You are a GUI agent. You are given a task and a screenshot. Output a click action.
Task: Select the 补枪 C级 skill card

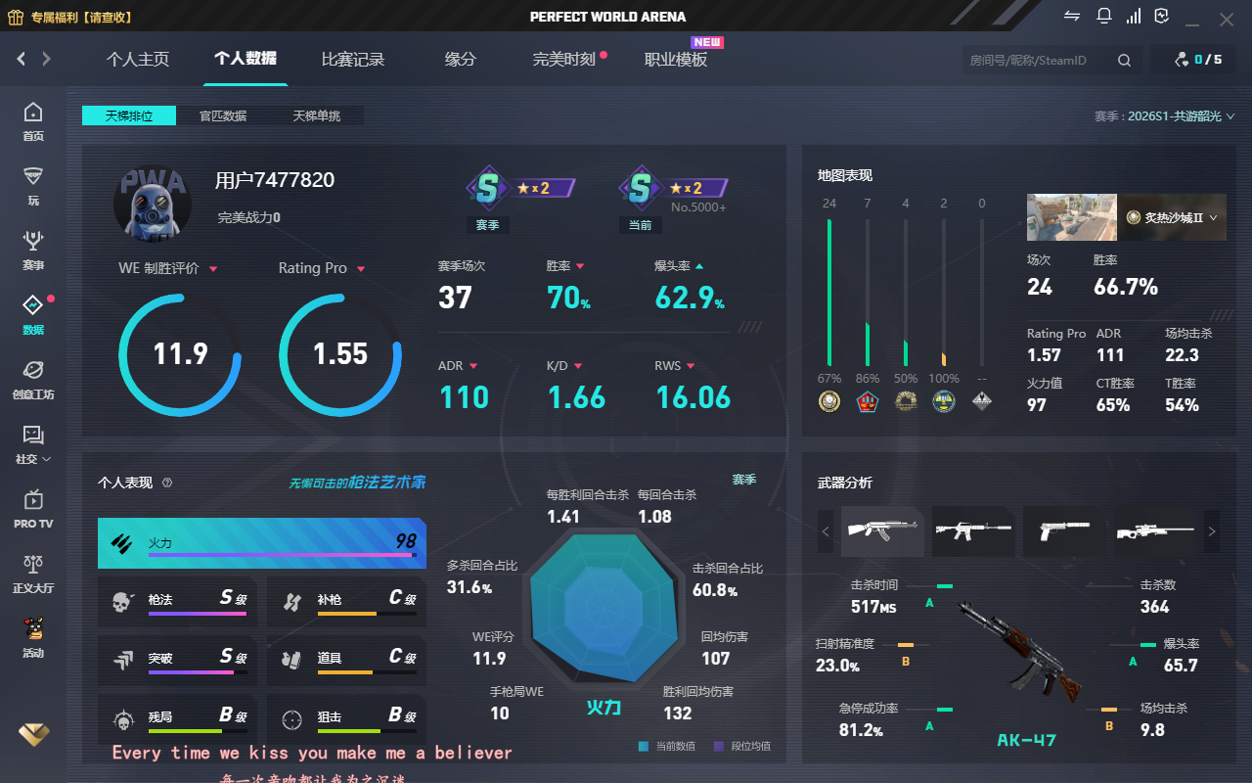pyautogui.click(x=346, y=601)
